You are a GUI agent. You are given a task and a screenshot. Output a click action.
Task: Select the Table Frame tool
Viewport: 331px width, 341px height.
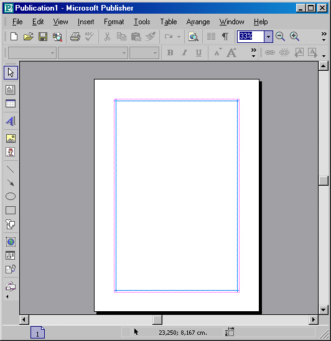11,104
